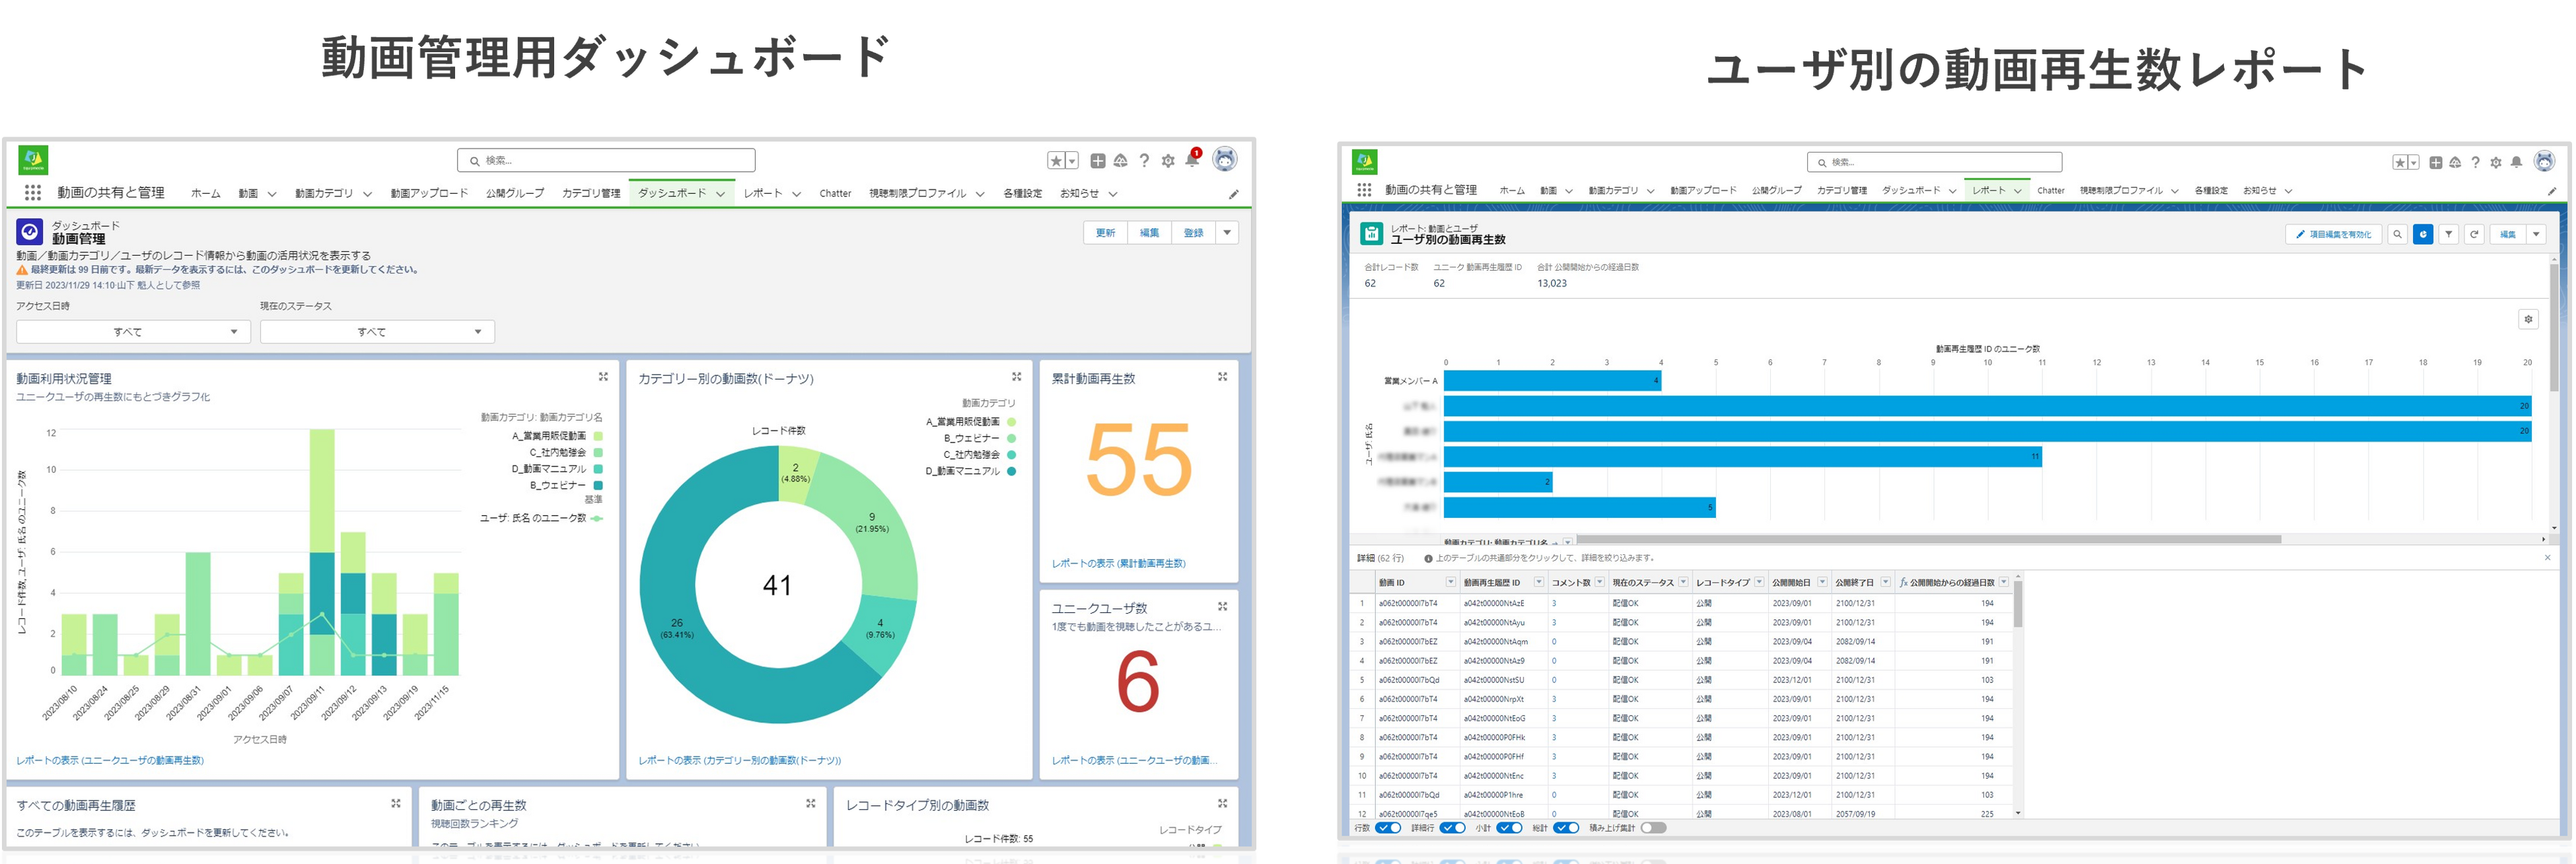Toggle the 詳細行 switch off

tap(1452, 828)
